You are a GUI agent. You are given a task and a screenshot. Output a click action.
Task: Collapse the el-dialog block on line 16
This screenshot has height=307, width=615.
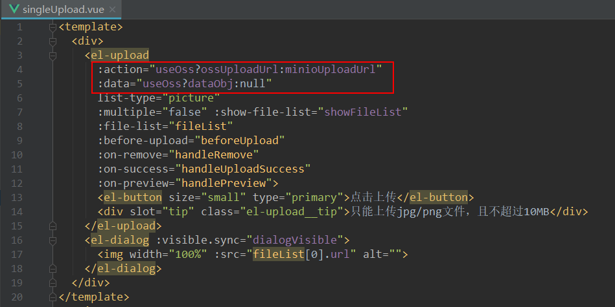(x=52, y=240)
